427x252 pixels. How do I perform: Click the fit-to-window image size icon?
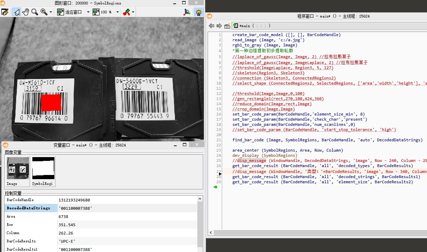[60, 12]
